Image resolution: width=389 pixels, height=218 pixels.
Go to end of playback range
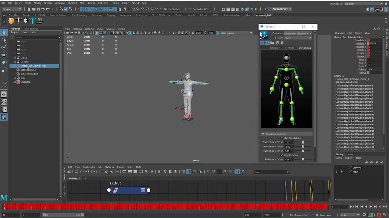pyautogui.click(x=384, y=206)
